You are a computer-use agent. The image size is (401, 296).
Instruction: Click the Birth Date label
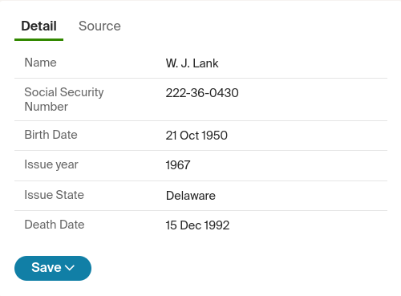[51, 135]
